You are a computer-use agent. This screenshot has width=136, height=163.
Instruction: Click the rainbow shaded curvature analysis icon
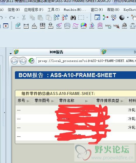coord(84,26)
